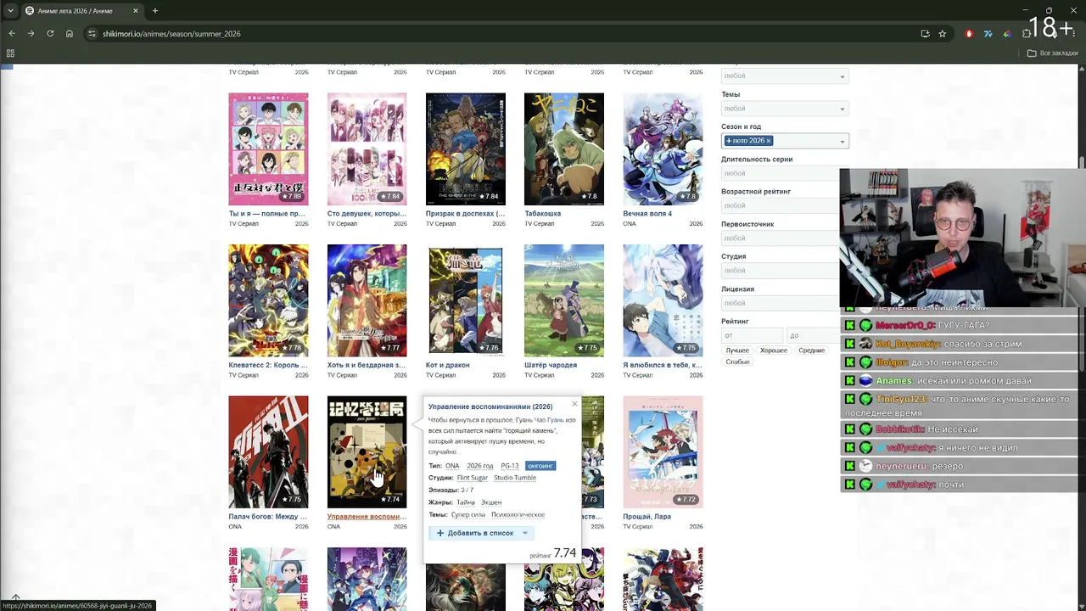The width and height of the screenshot is (1086, 611).
Task: Follow the 'Studio Tumble' studio link
Action: tap(515, 478)
